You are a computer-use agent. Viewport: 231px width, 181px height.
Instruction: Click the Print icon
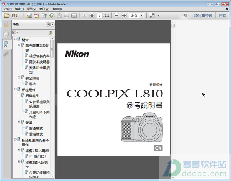[x=67, y=15]
